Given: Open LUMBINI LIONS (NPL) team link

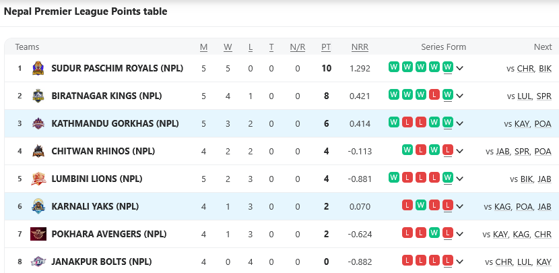Looking at the screenshot, I should (x=97, y=179).
